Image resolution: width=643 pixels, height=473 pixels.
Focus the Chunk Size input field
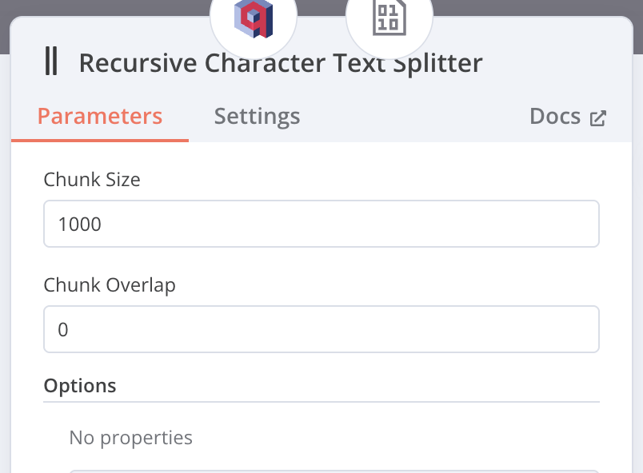321,224
